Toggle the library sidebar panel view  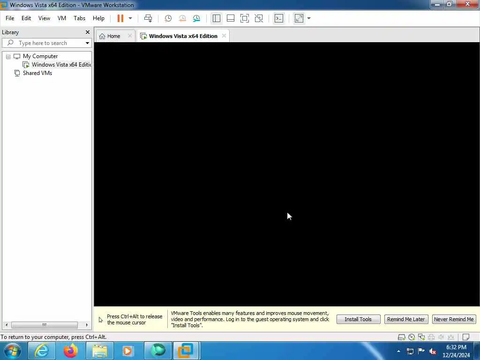217,18
